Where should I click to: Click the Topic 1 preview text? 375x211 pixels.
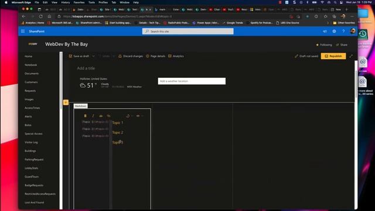118,122
